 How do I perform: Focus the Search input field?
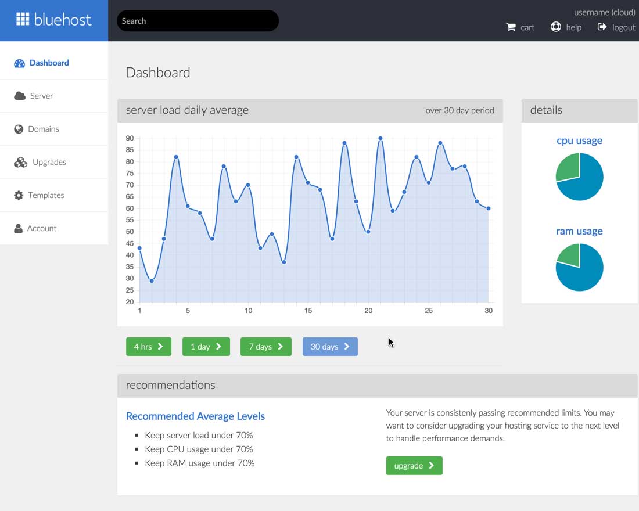[x=198, y=21]
